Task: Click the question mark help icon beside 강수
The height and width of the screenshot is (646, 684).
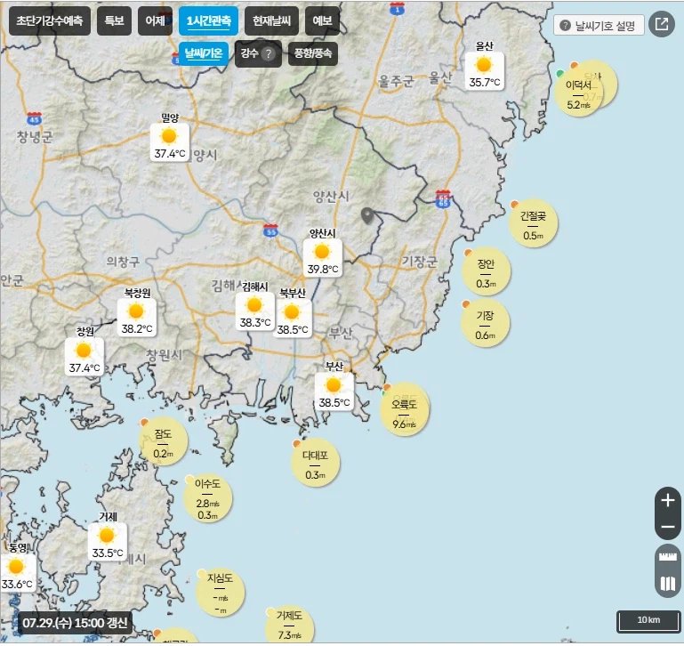Action: click(269, 53)
